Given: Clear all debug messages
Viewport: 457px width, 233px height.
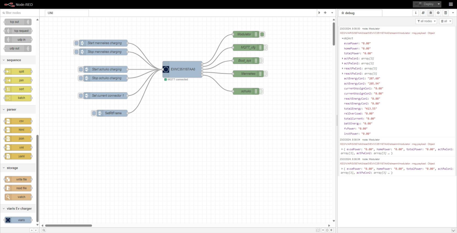Looking at the screenshot, I should pos(444,21).
